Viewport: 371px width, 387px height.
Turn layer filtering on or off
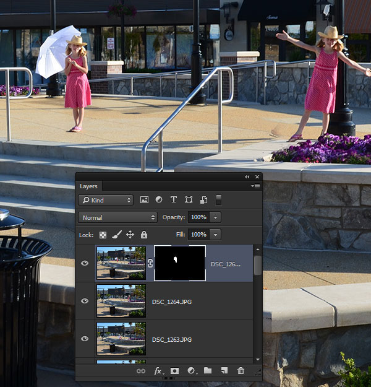click(218, 199)
